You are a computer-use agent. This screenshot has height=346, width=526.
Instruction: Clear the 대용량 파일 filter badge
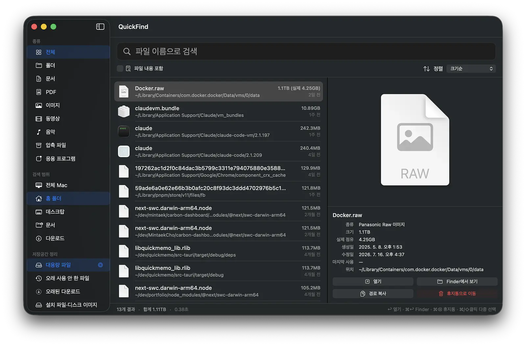click(101, 265)
